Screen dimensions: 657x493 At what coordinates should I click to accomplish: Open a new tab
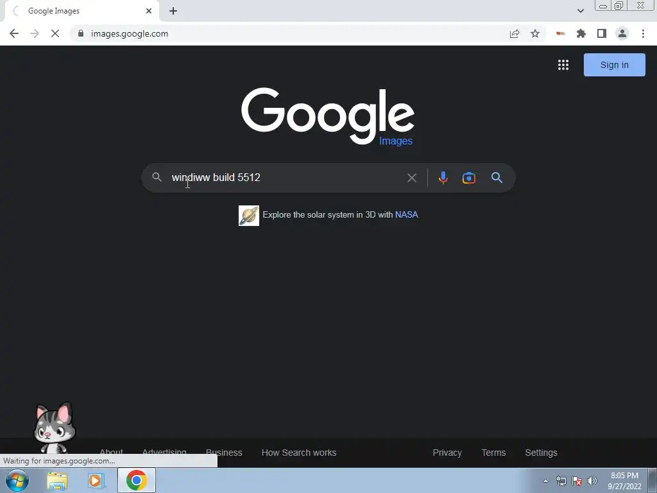pos(173,11)
